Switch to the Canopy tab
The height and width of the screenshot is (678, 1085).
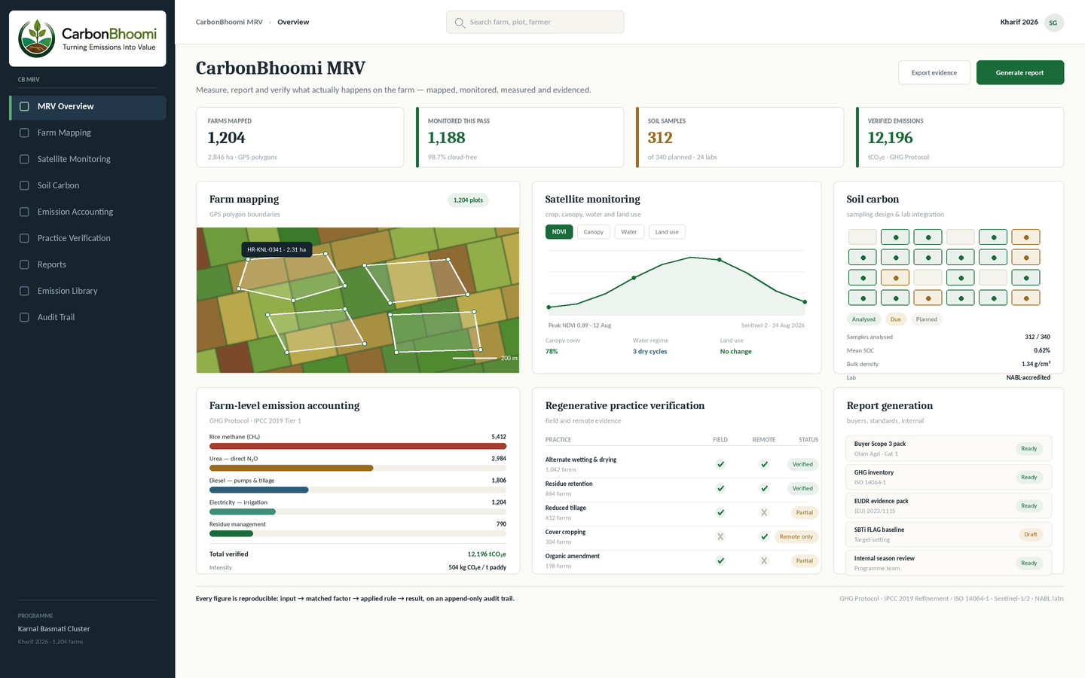coord(594,232)
